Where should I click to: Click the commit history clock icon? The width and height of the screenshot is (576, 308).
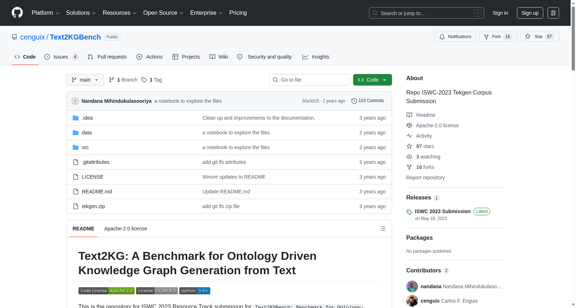coord(354,101)
